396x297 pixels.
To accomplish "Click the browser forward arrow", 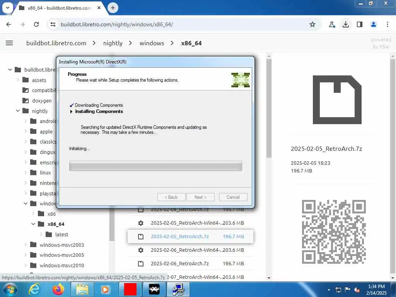I will tap(22, 24).
